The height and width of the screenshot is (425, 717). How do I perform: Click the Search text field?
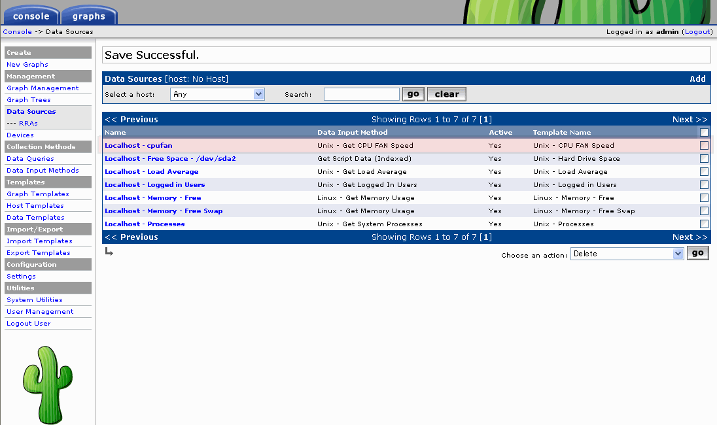[361, 94]
